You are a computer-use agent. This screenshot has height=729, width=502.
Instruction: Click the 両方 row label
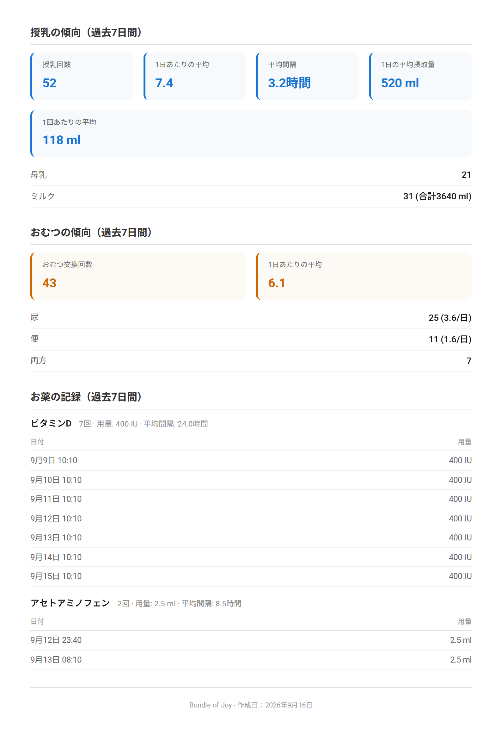coord(39,360)
